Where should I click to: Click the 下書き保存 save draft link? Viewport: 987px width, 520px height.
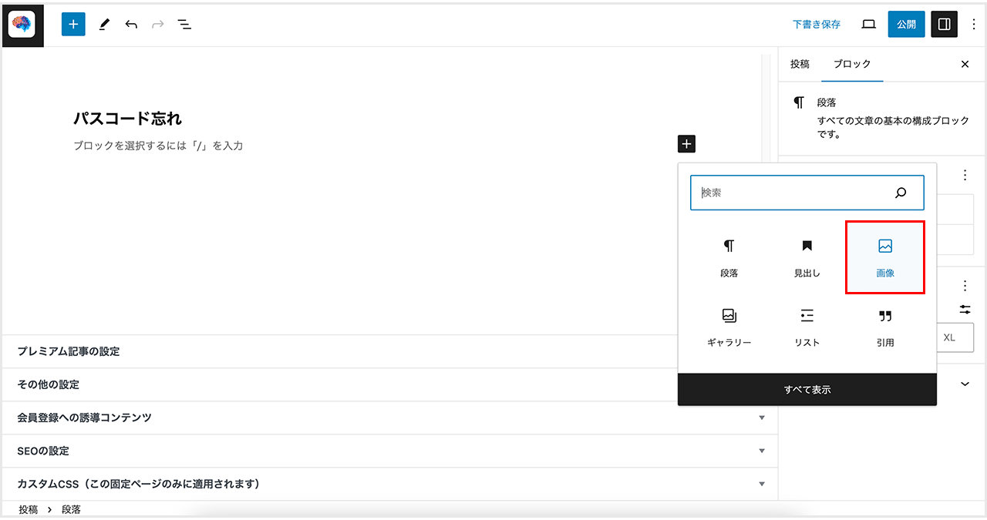click(817, 25)
